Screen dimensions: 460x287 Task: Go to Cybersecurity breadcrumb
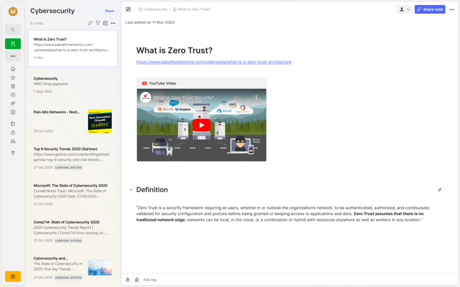pos(153,9)
